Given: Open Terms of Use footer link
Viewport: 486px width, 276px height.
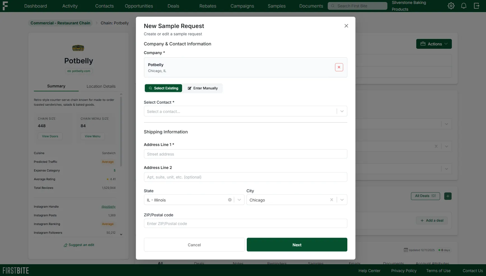Looking at the screenshot, I should [x=438, y=271].
